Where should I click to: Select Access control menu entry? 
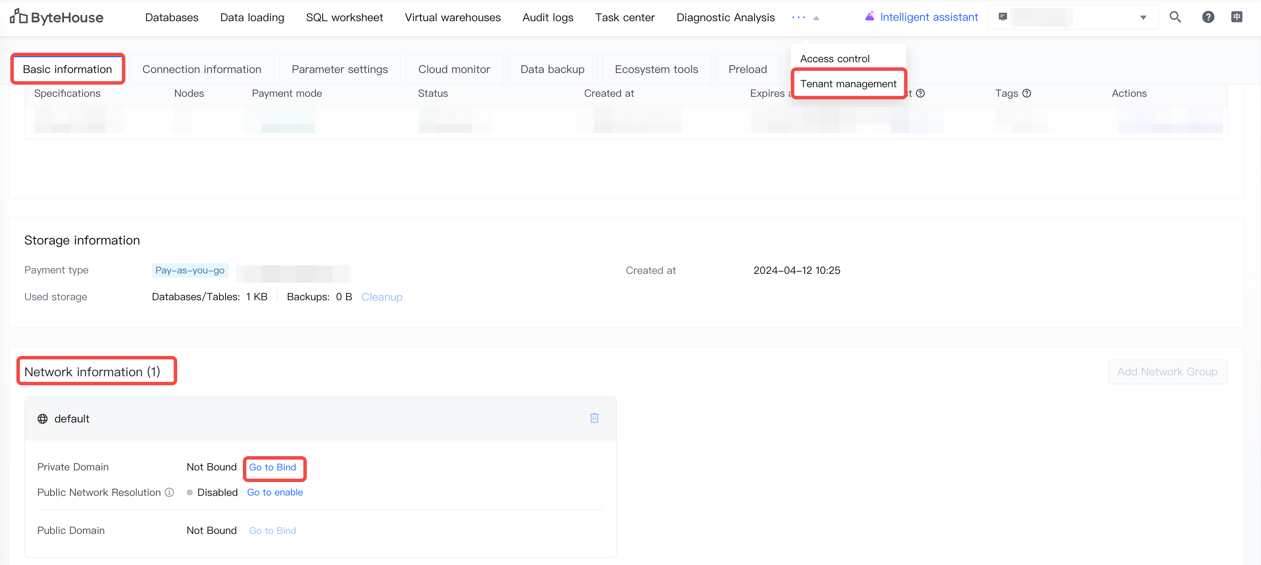coord(834,59)
